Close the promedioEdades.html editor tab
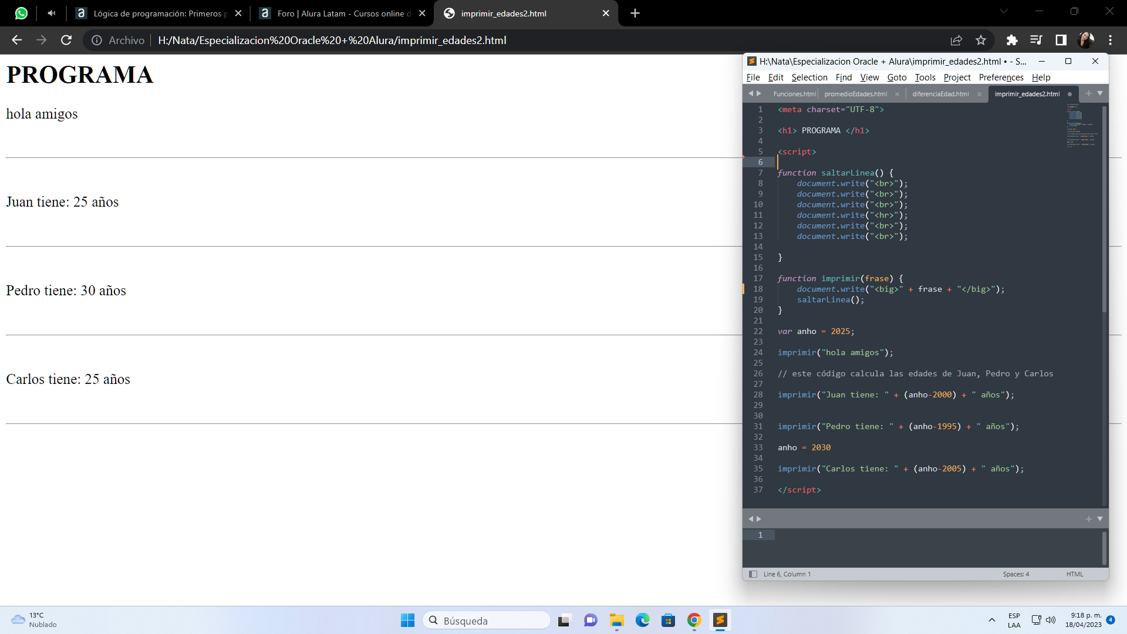The height and width of the screenshot is (634, 1127). click(x=897, y=94)
